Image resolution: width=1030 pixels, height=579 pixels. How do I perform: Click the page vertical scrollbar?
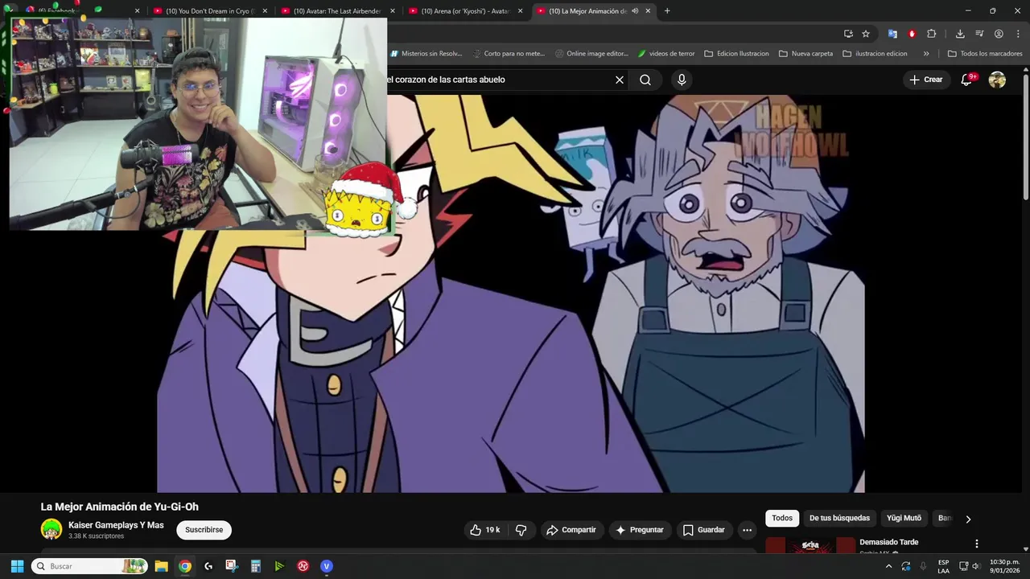1026,137
